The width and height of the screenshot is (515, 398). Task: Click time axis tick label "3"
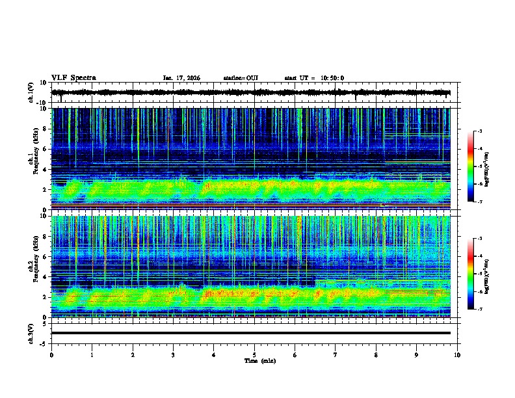[174, 355]
